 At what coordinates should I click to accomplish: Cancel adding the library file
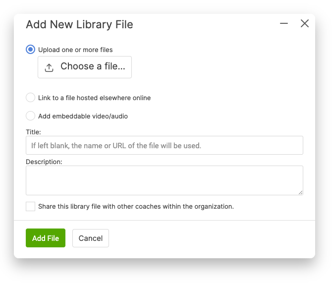(x=91, y=238)
